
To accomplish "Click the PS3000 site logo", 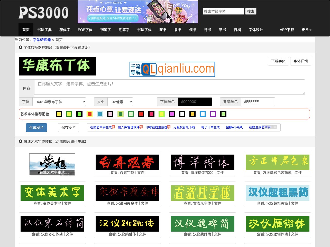I will pyautogui.click(x=44, y=12).
